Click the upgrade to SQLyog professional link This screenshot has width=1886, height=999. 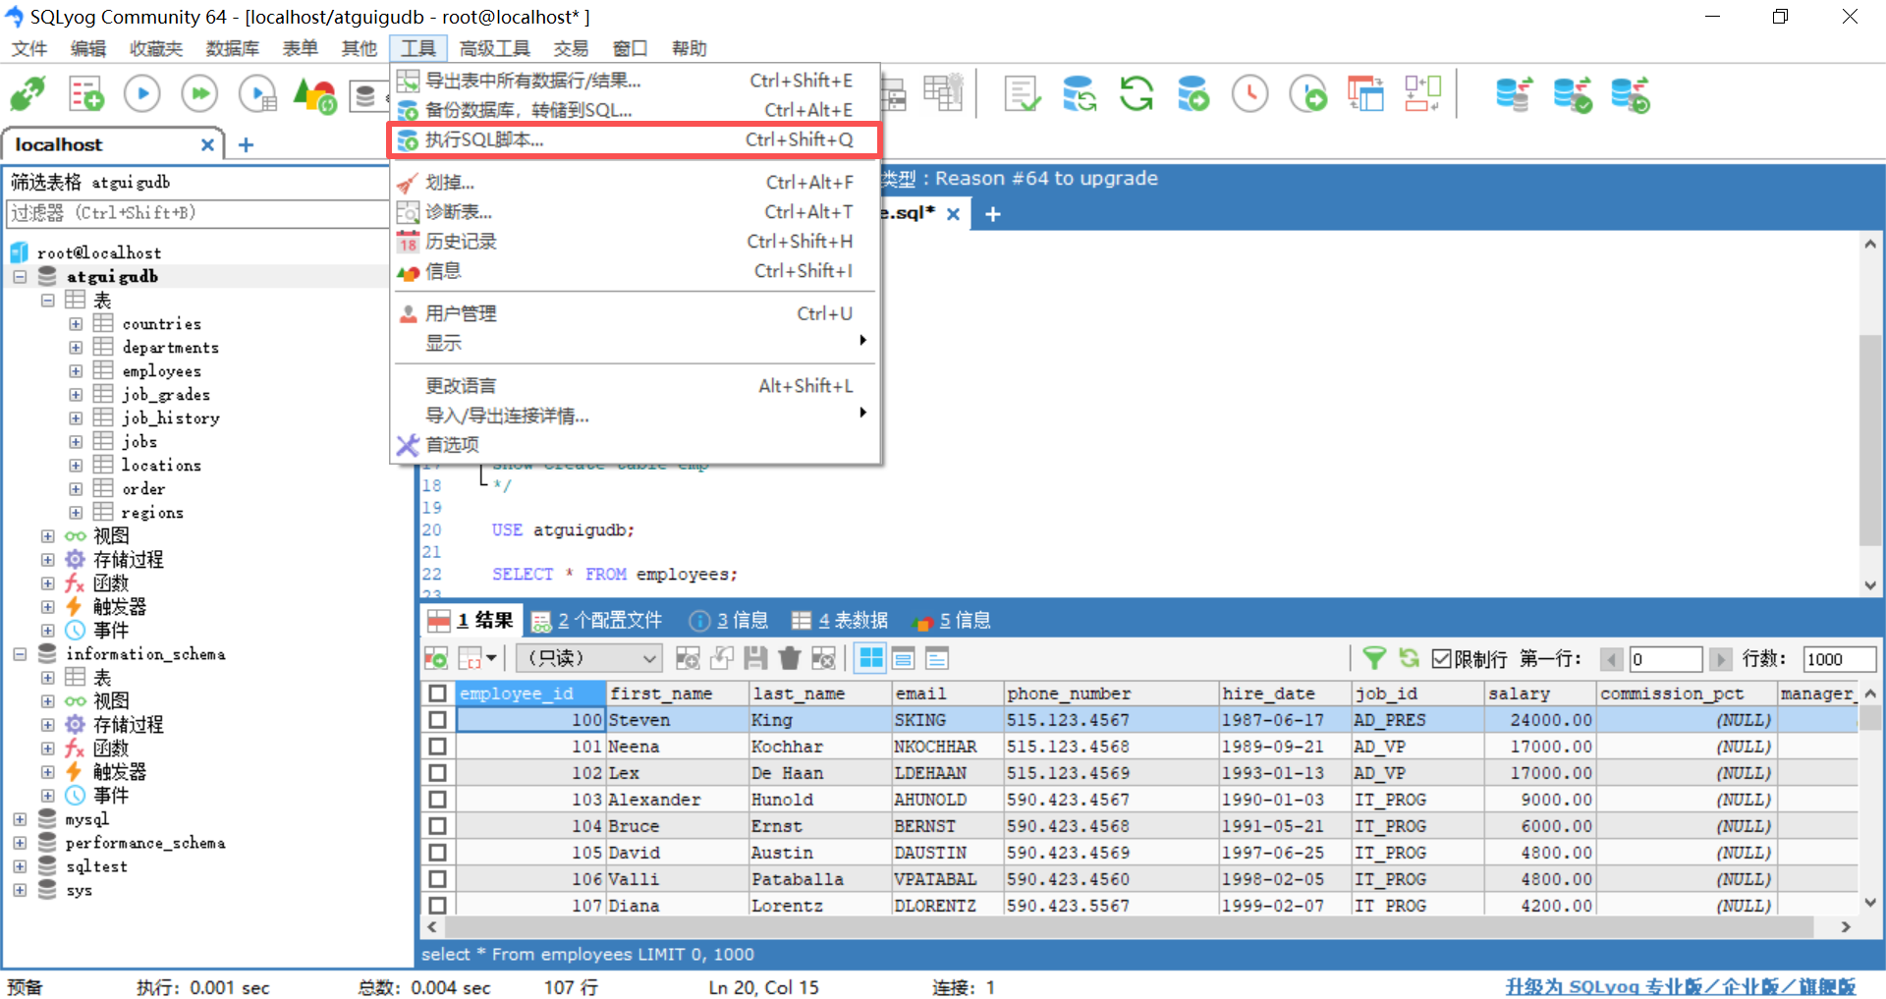click(1681, 986)
